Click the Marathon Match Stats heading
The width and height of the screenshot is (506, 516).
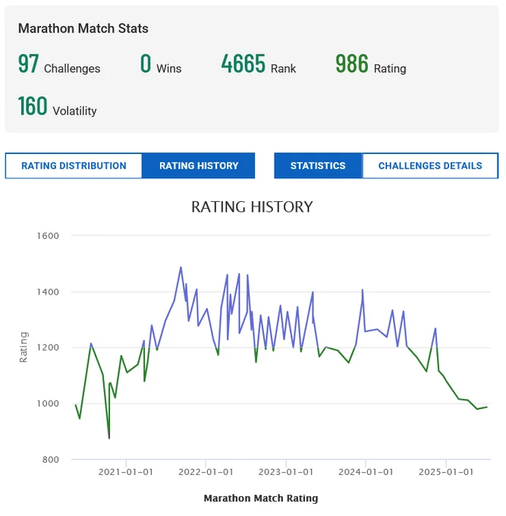[83, 28]
